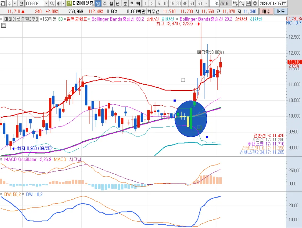Open the stock code dropdown arrow
Screen dimensions: 302x228
tap(46, 4)
